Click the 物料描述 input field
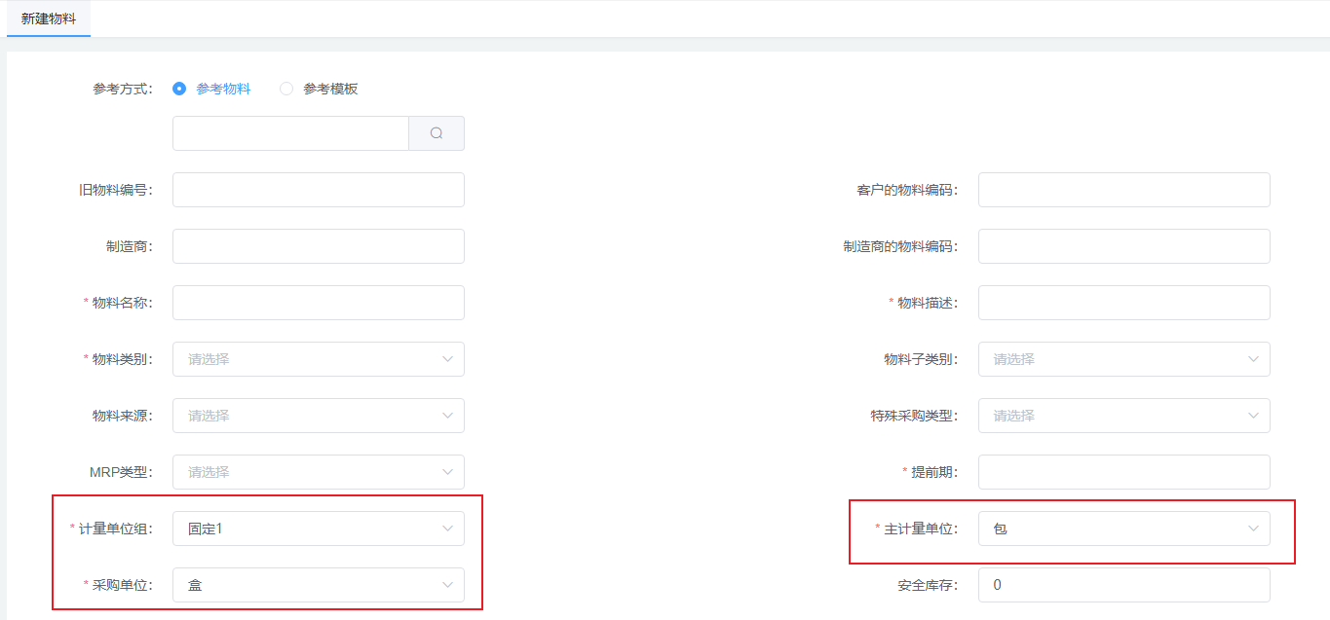This screenshot has height=620, width=1330. click(x=1123, y=303)
